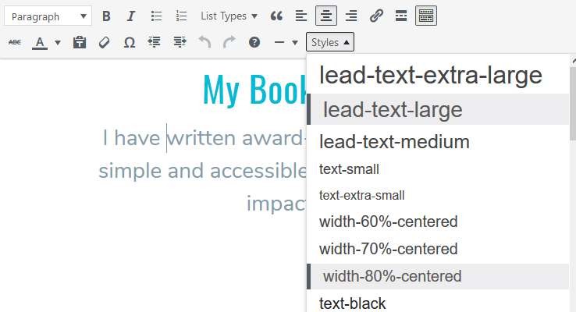This screenshot has height=312, width=576.
Task: Apply blockquote formatting
Action: (276, 16)
